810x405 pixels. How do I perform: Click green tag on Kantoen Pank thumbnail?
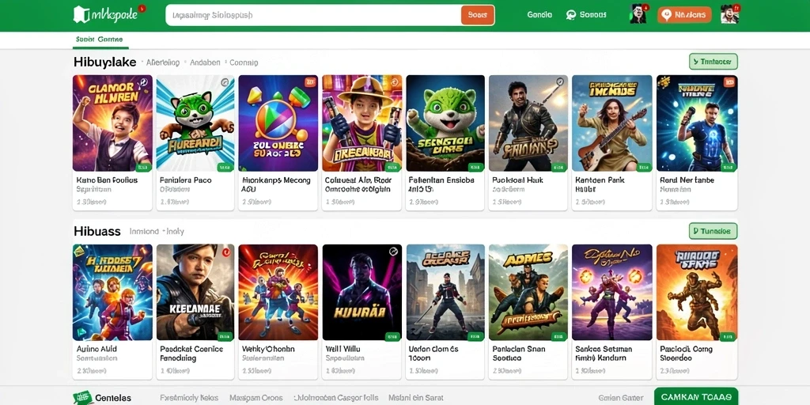pyautogui.click(x=642, y=167)
